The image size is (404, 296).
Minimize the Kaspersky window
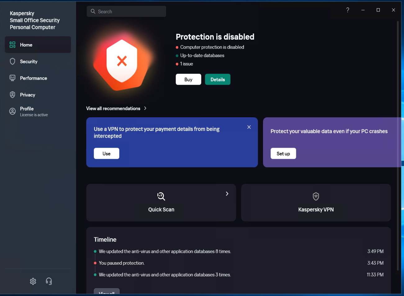[x=363, y=10]
